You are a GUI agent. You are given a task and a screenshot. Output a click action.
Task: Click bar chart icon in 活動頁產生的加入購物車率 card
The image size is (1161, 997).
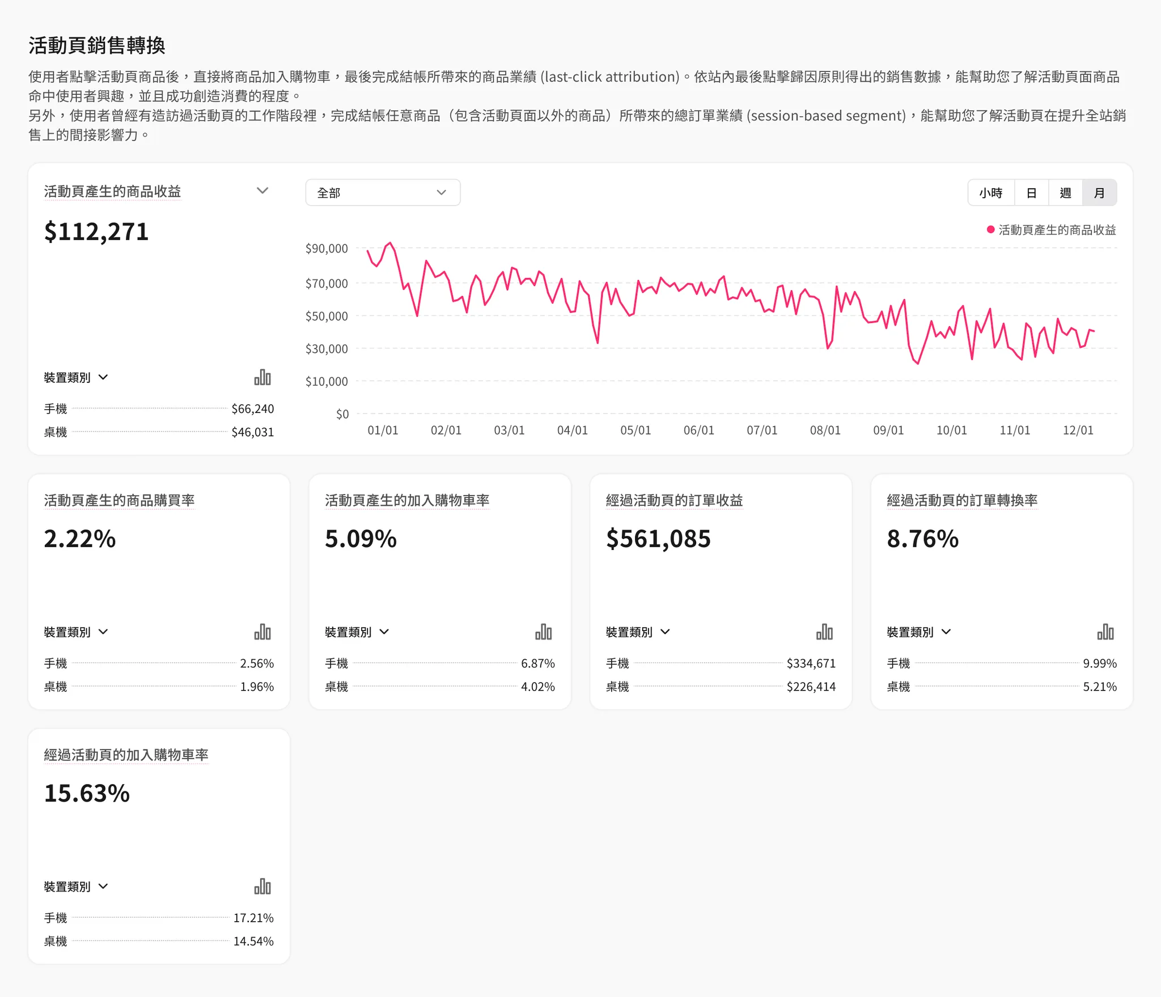point(543,632)
